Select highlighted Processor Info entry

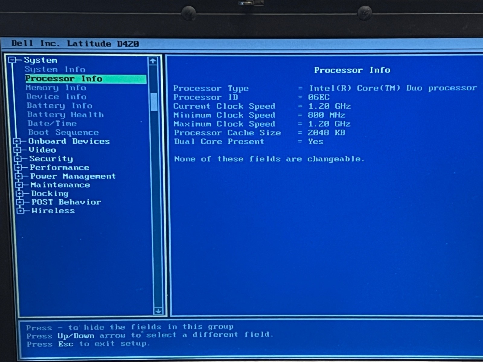click(x=86, y=79)
